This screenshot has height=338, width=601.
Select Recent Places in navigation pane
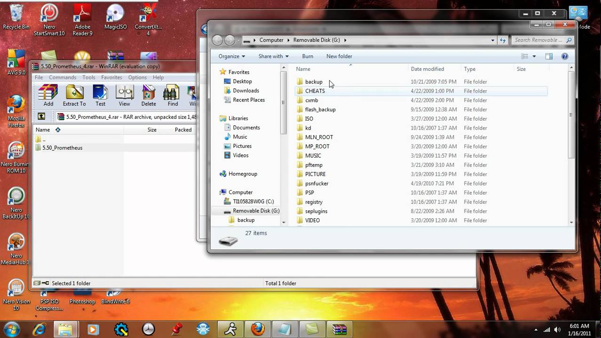pos(249,100)
